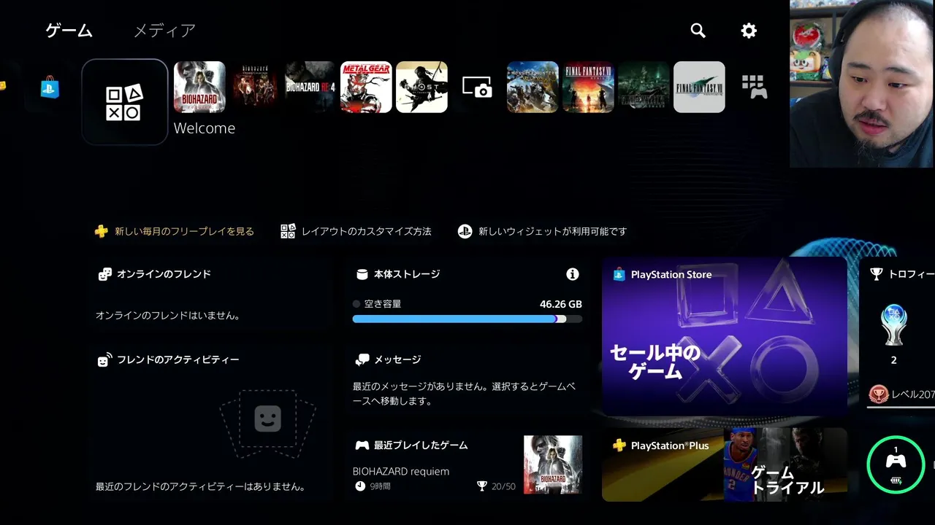The width and height of the screenshot is (935, 525).
Task: Select the PlayStation Store shopping bag icon
Action: click(x=50, y=88)
